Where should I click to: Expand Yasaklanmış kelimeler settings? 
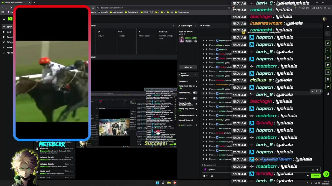196,115
